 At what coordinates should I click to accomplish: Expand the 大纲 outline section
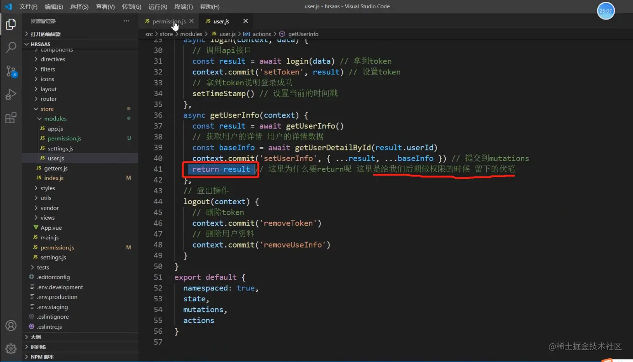[x=80, y=337]
